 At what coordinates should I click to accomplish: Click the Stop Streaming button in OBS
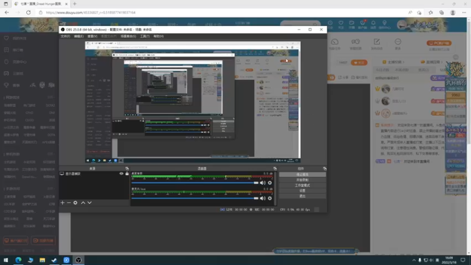pyautogui.click(x=303, y=174)
